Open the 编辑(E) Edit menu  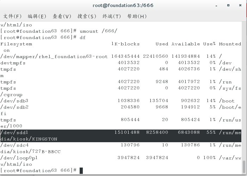pos(37,16)
